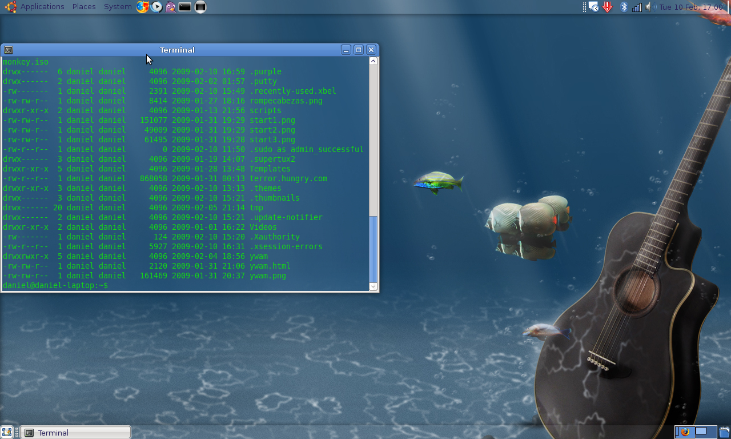Click the file size '161469' in the listing
731x439 pixels.
154,276
